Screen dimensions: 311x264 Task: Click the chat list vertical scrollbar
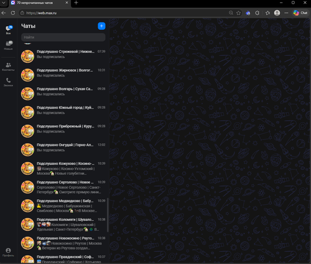(x=108, y=215)
